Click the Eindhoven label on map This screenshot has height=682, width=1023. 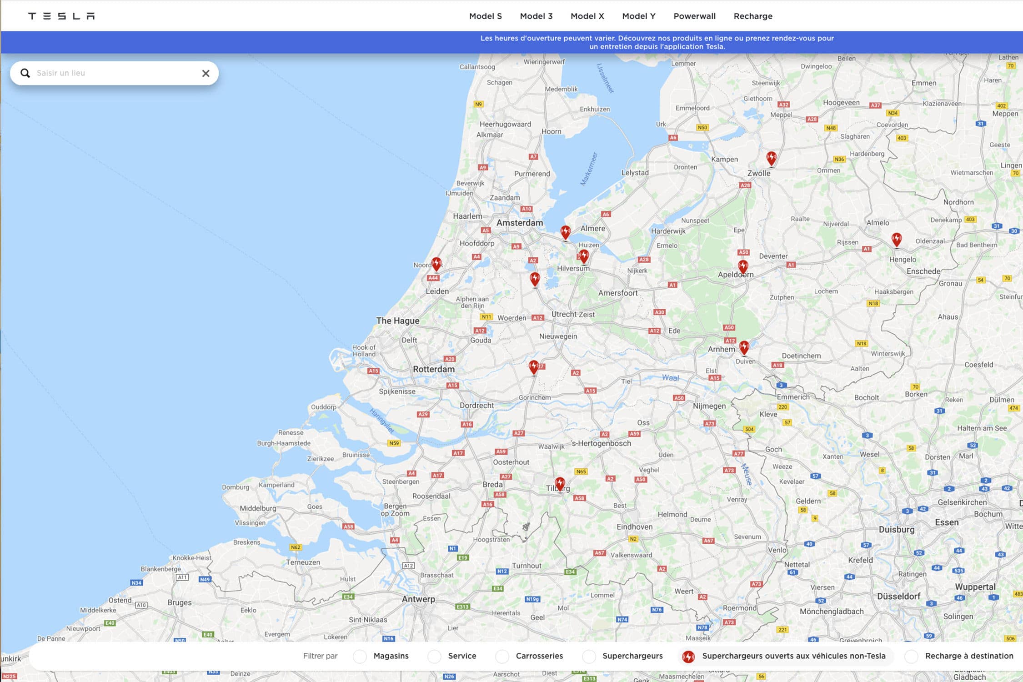coord(634,527)
